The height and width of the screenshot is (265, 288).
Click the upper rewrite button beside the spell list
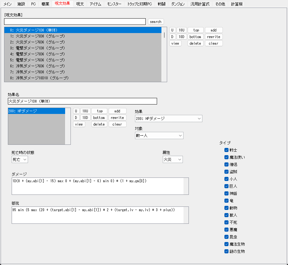(214, 37)
